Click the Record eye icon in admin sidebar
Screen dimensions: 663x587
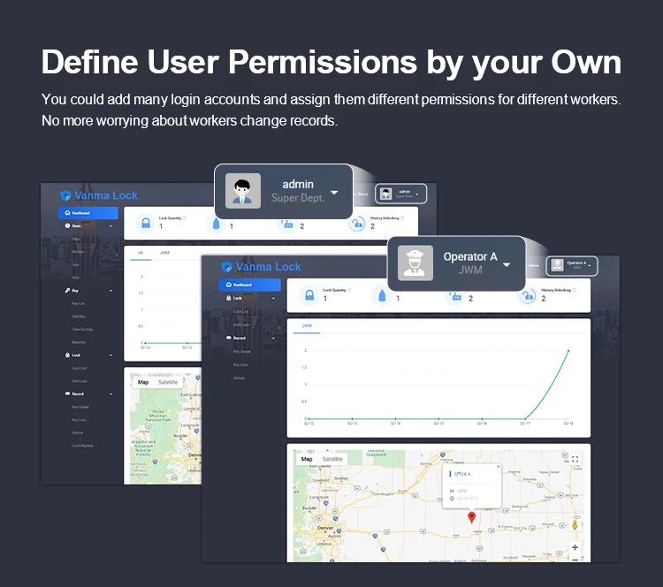(x=67, y=393)
